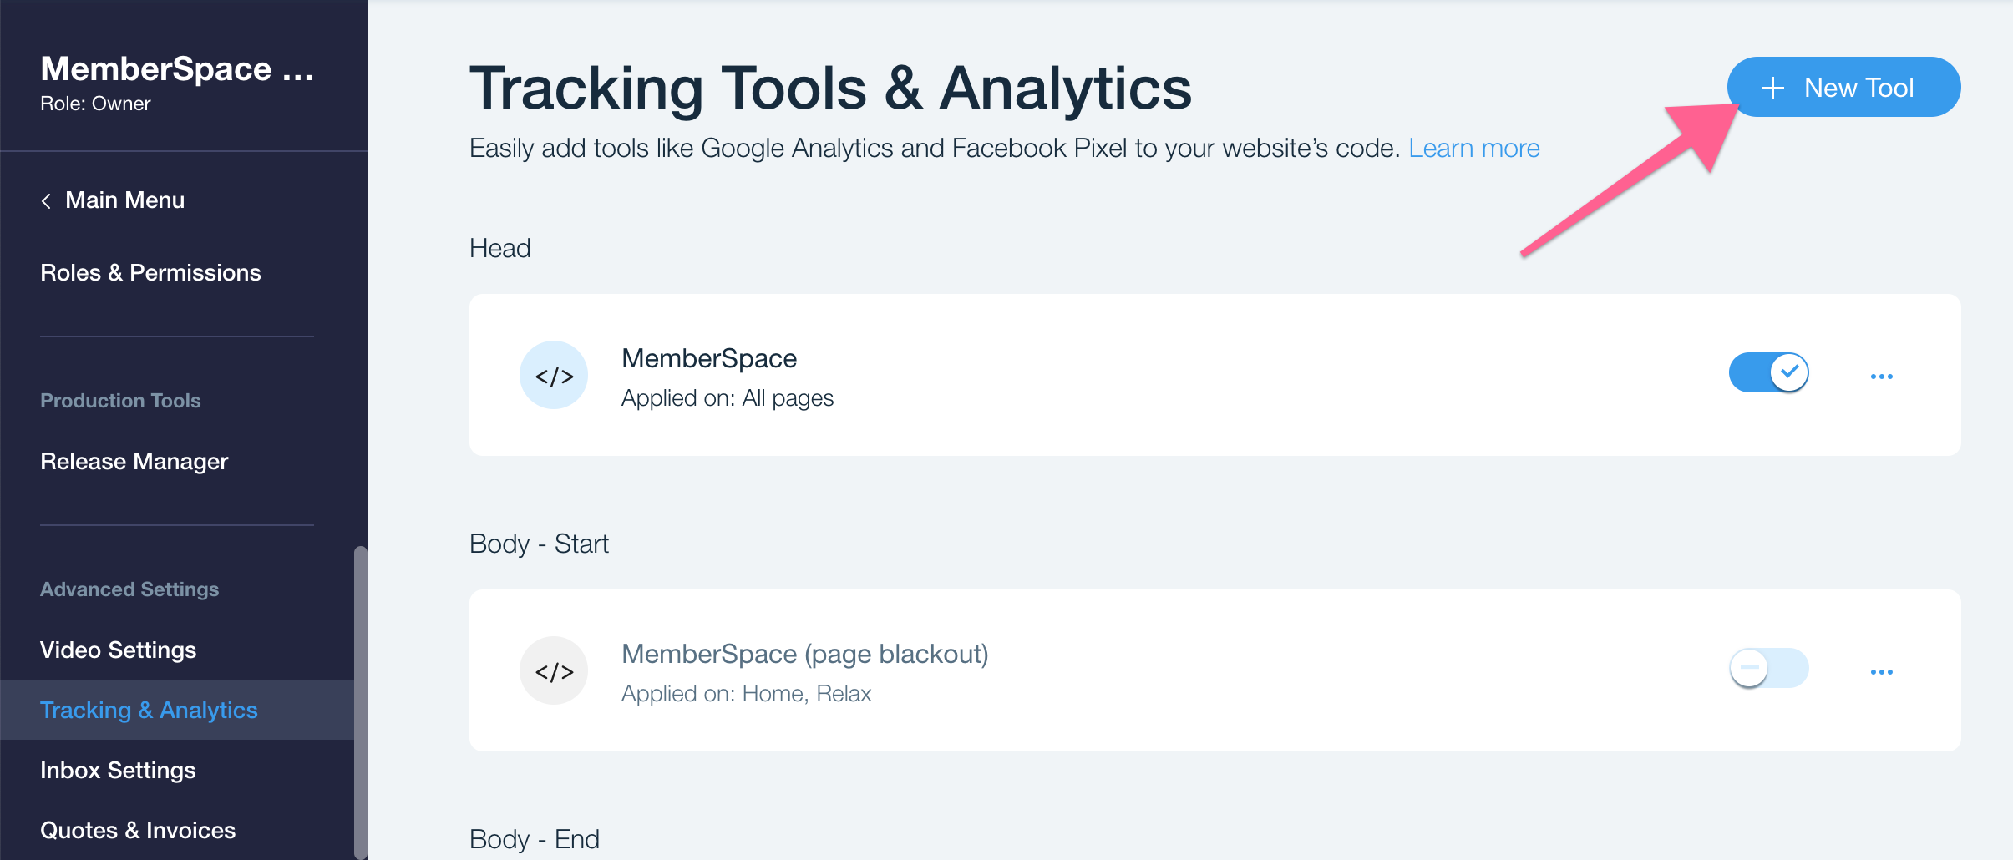Click the 'Body - End' section label
Image resolution: width=2013 pixels, height=860 pixels.
pyautogui.click(x=535, y=839)
